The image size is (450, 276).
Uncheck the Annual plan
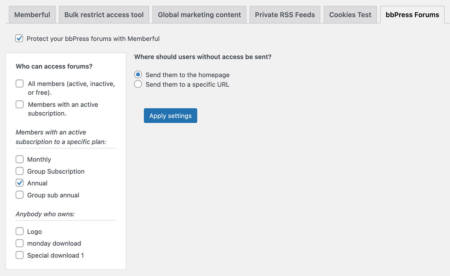point(19,183)
